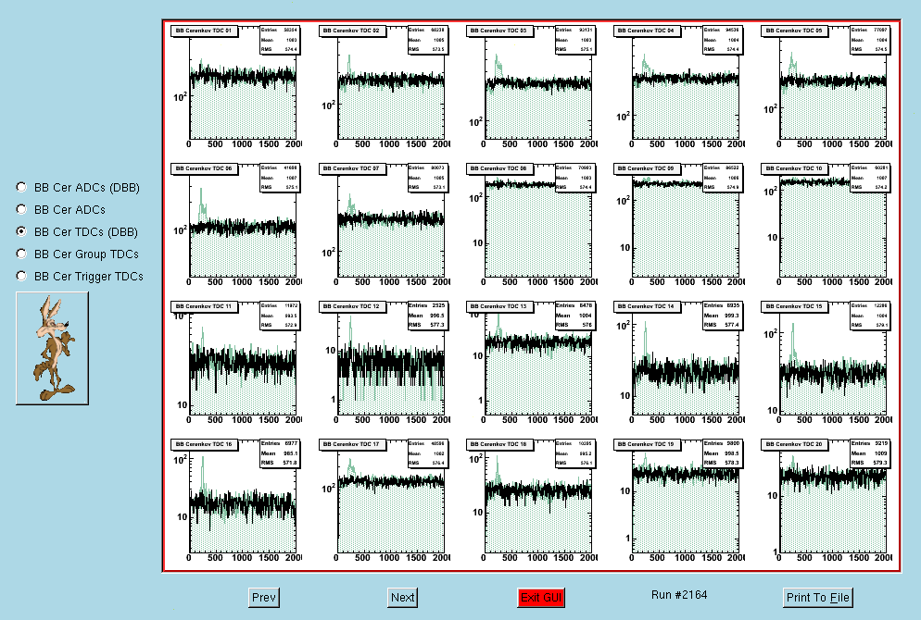Click the stats box of TDC 12 plot
The image size is (921, 620).
pos(428,316)
